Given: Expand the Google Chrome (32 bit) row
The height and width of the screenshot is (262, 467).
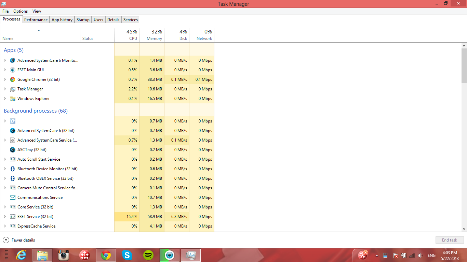Looking at the screenshot, I should point(5,79).
